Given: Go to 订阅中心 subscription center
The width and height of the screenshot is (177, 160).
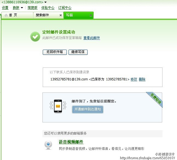Looking at the screenshot, I should [x=65, y=8].
